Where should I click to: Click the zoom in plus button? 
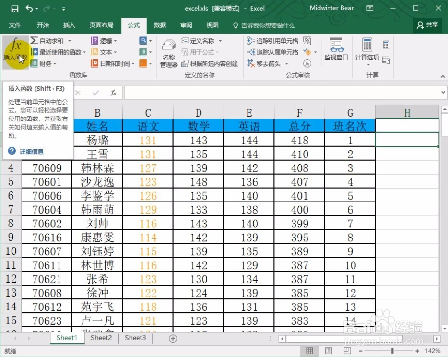coord(417,351)
